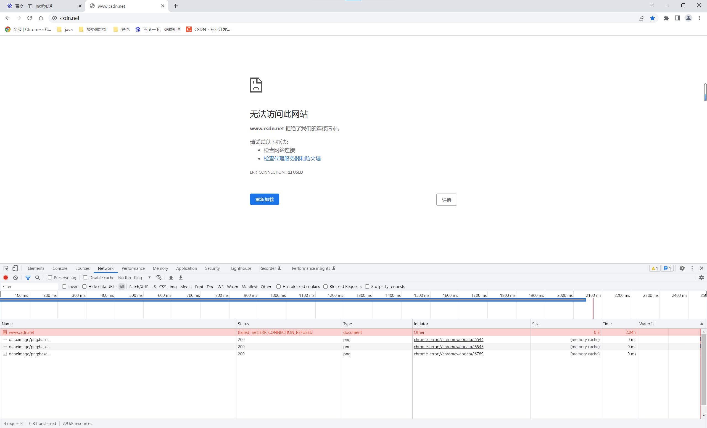707x428 pixels.
Task: Check the Disable cache checkbox
Action: 85,278
